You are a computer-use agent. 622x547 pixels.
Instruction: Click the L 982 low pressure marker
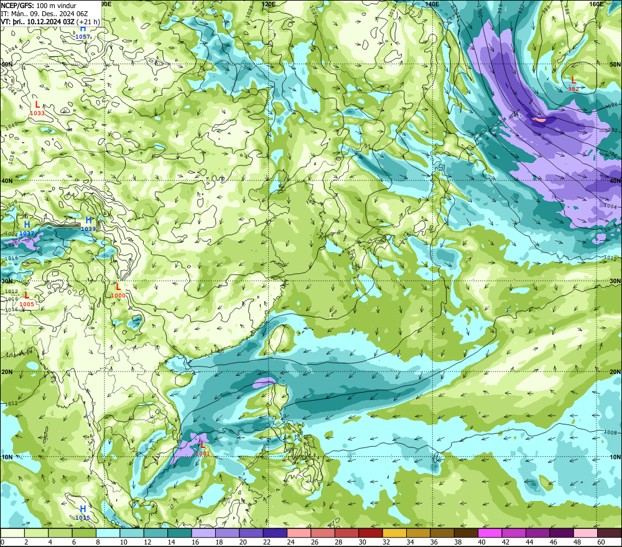[573, 84]
